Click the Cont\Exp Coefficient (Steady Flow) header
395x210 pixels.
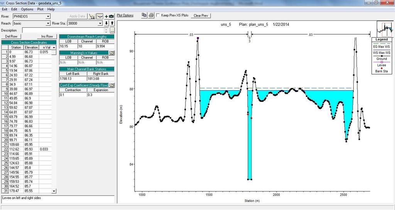pyautogui.click(x=84, y=85)
